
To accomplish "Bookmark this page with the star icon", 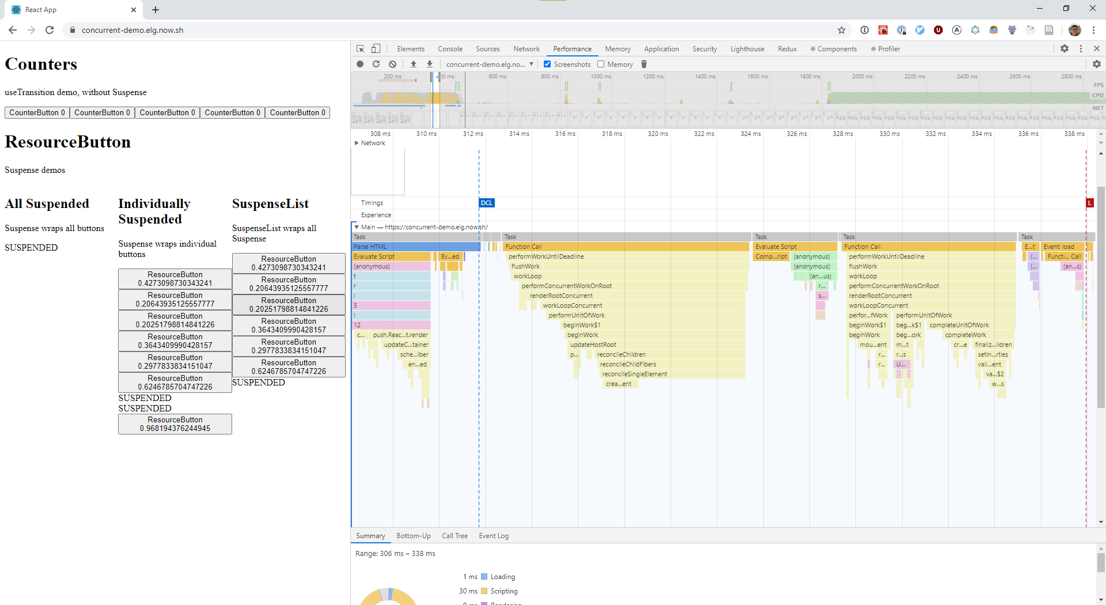I will pyautogui.click(x=842, y=30).
